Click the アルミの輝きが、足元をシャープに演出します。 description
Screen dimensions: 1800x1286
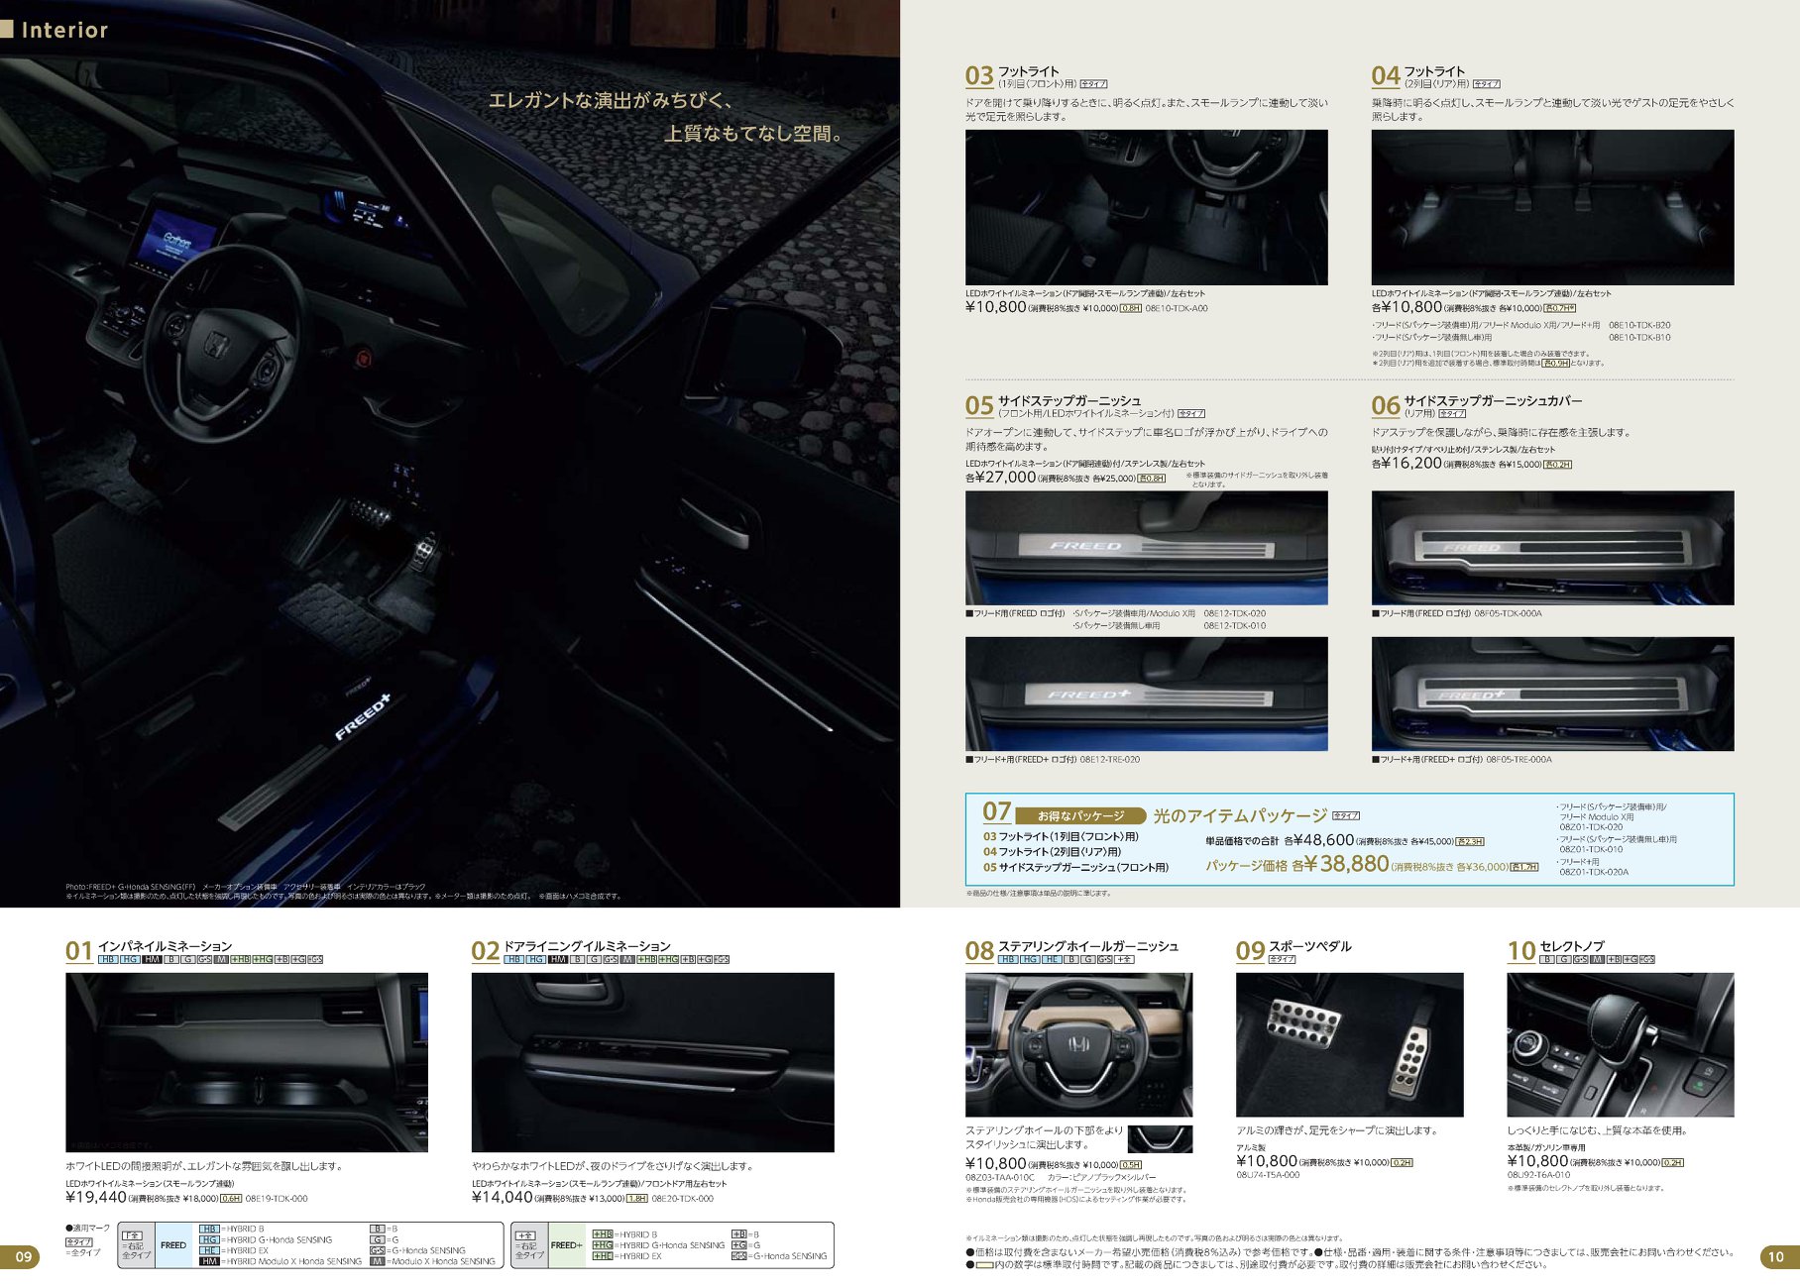(1336, 1130)
